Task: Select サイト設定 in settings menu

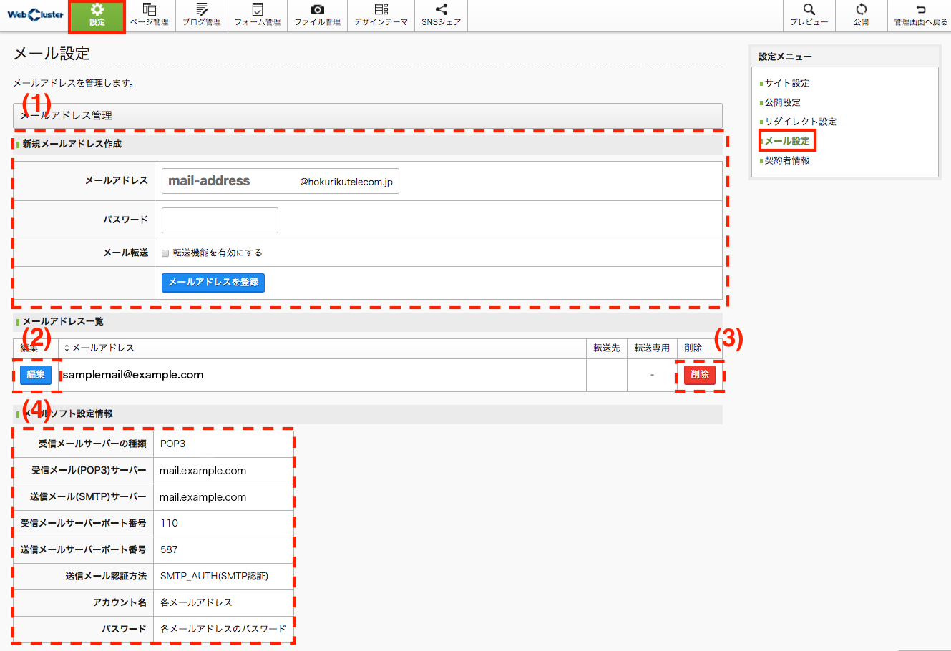Action: (x=787, y=84)
